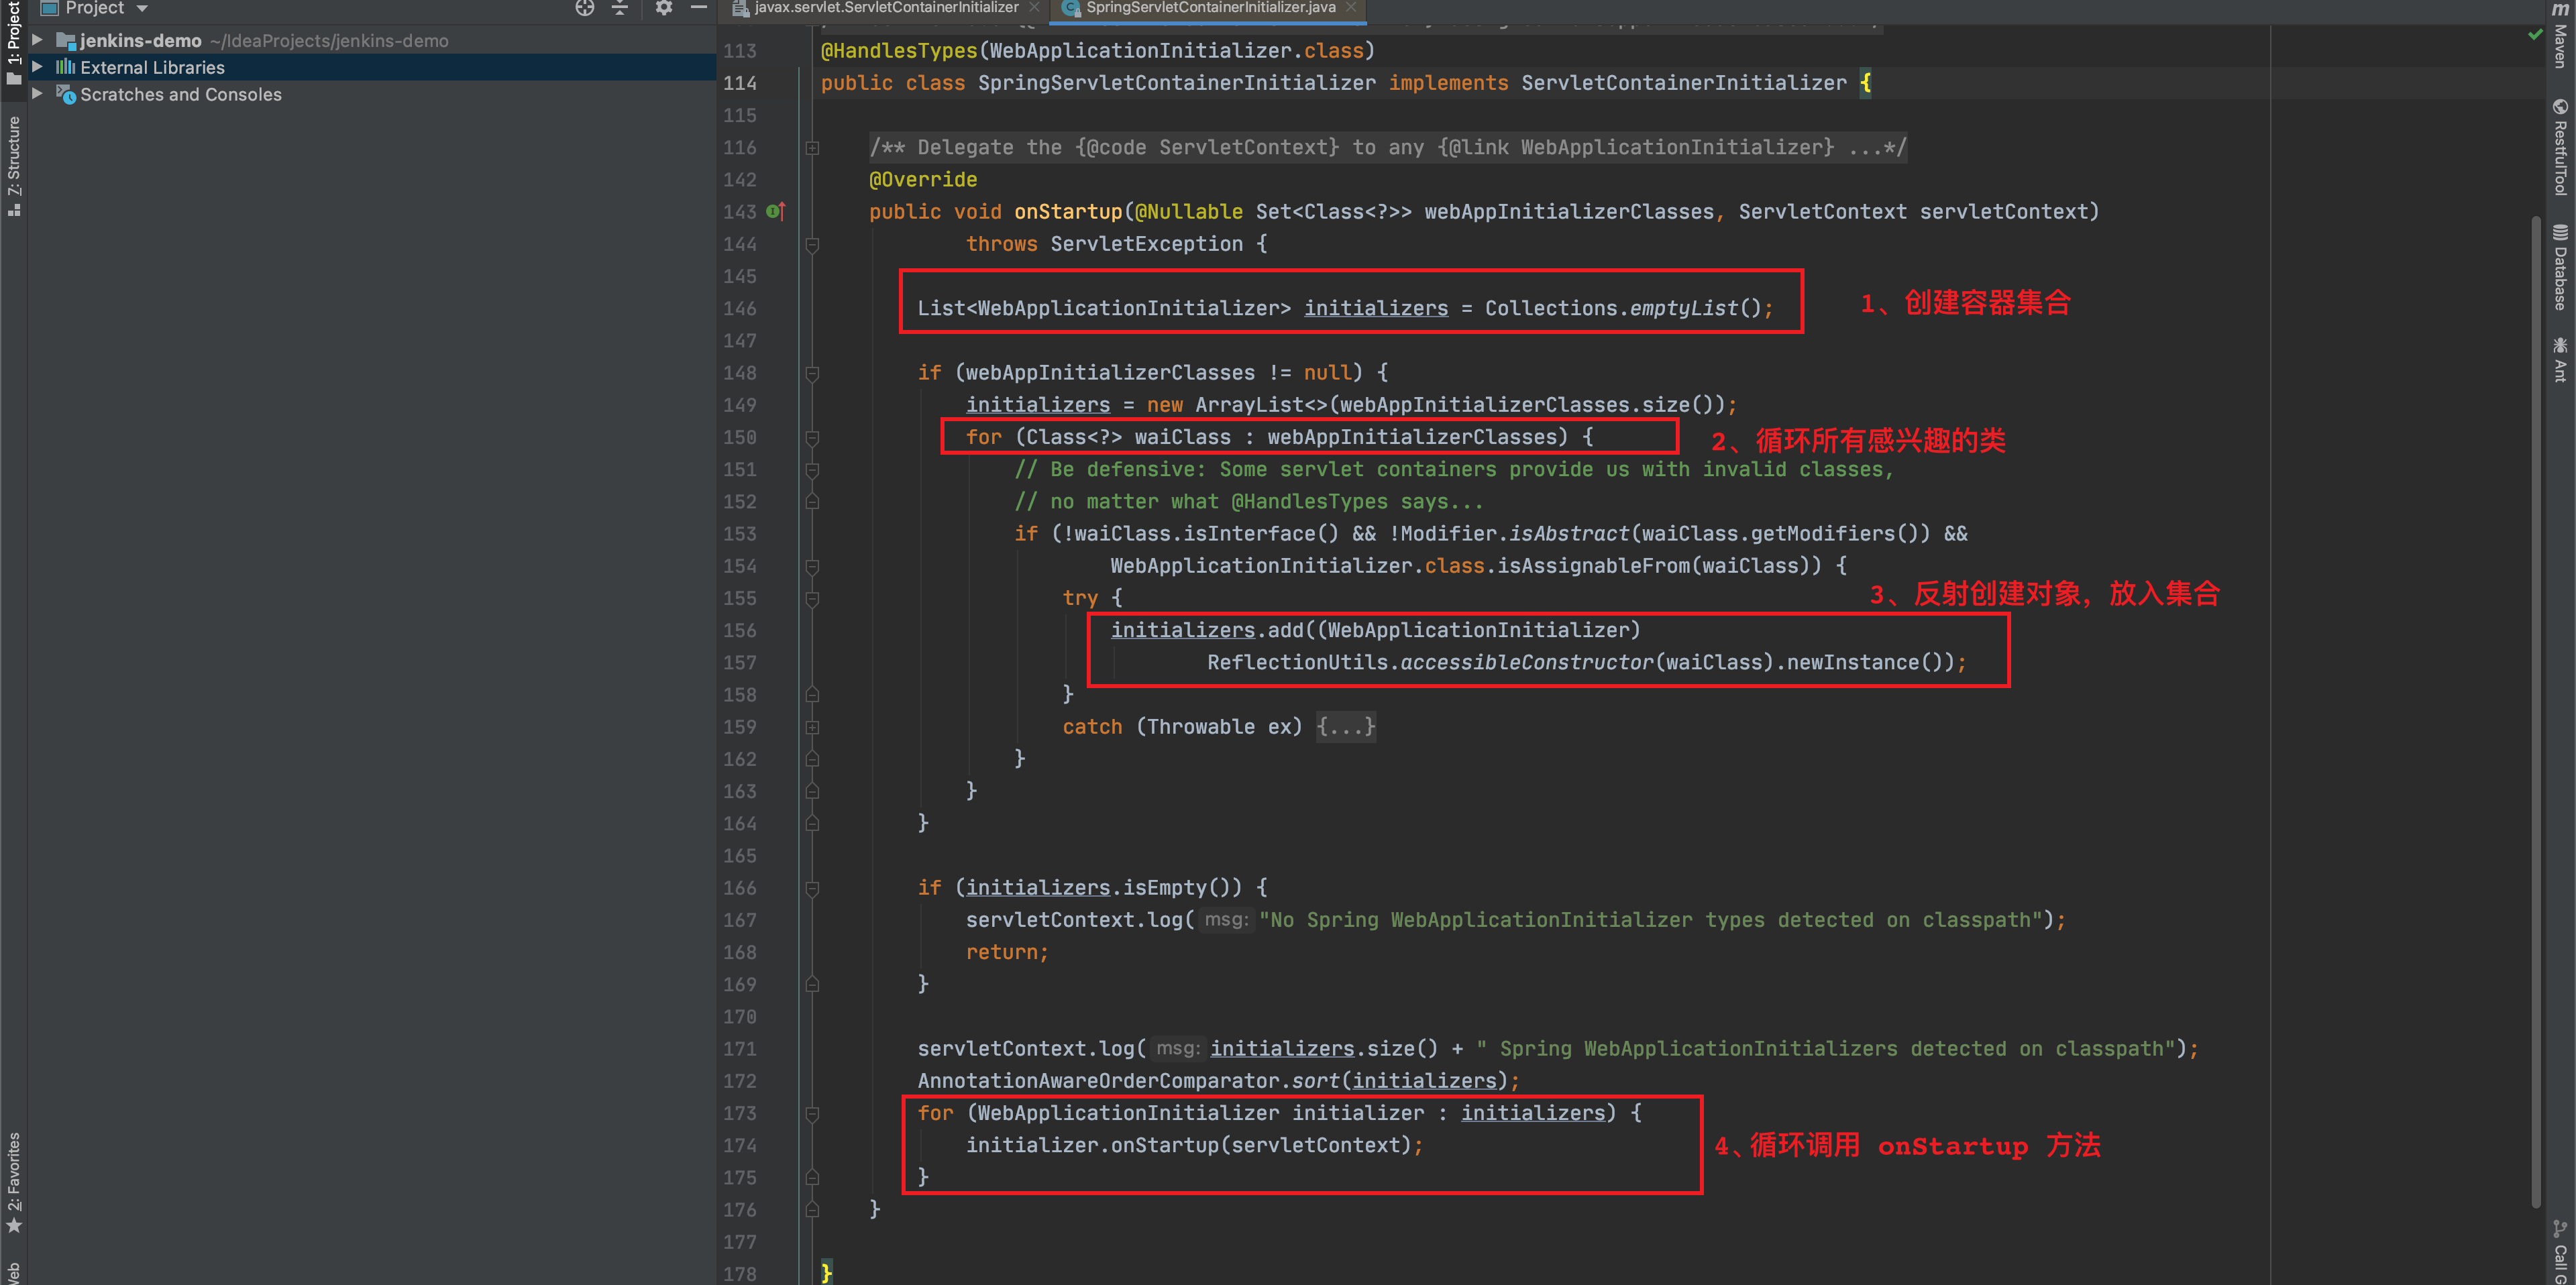Click new ArrayList<> on line 149
The width and height of the screenshot is (2576, 1285).
(1236, 405)
